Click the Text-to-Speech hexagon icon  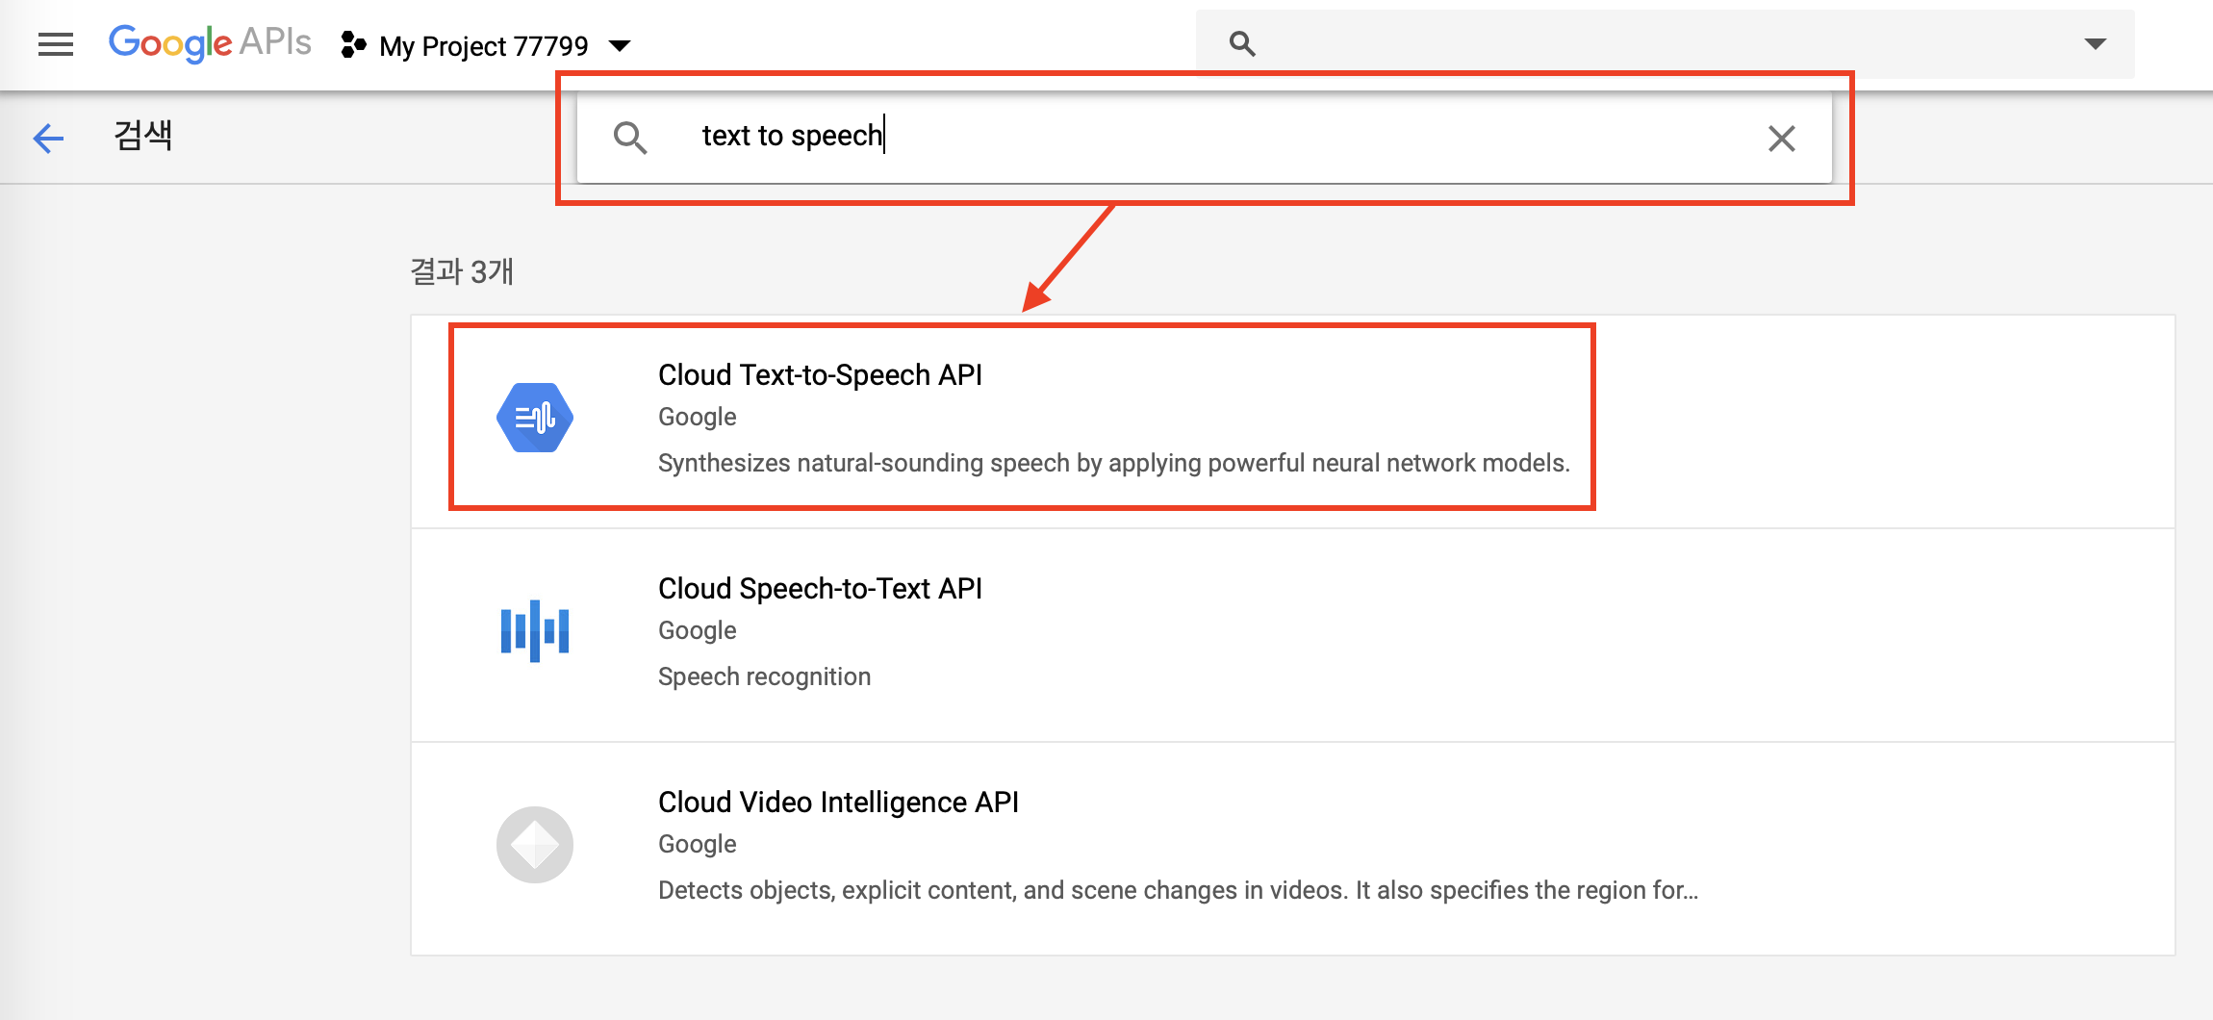535,418
